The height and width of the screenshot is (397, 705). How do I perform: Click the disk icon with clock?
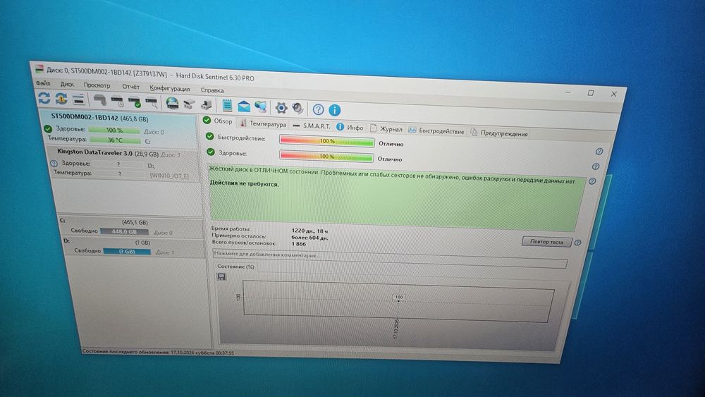tap(117, 101)
